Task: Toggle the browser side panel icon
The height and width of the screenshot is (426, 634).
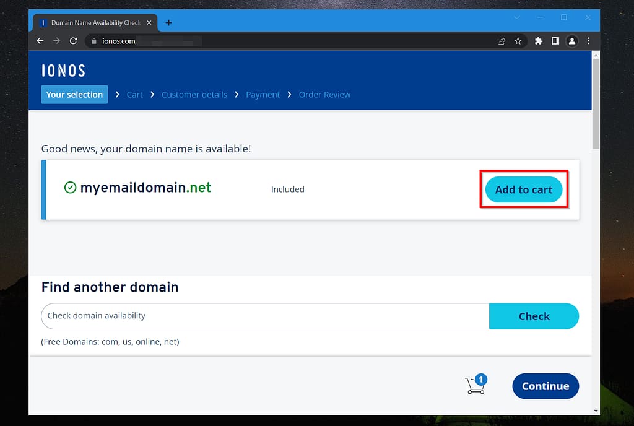Action: [x=555, y=41]
